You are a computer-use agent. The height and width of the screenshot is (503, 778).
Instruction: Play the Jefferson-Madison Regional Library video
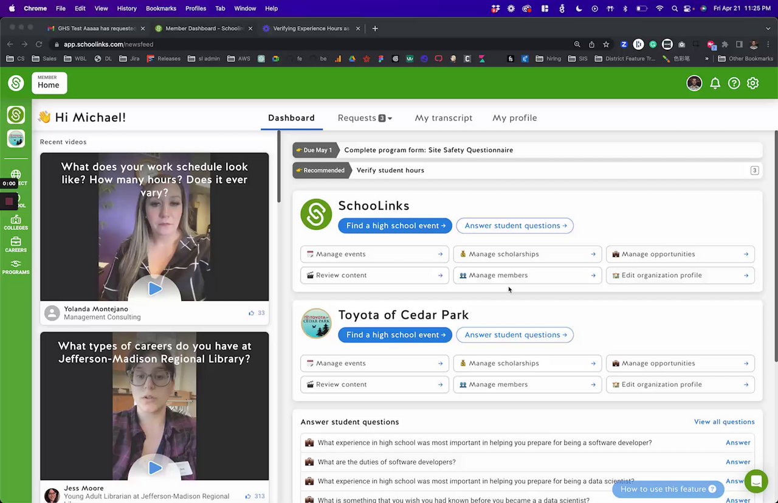[x=155, y=467]
